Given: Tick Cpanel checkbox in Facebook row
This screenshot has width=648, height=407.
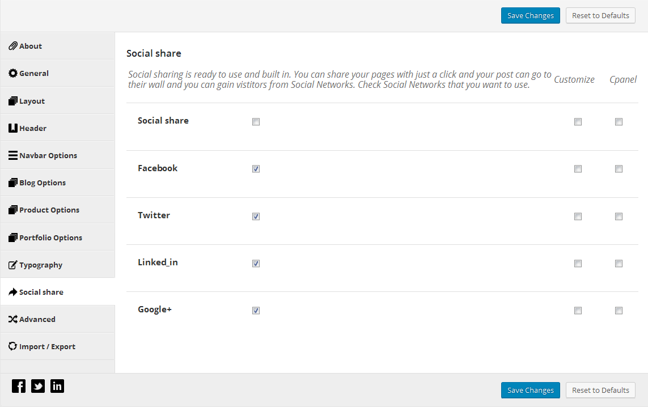Looking at the screenshot, I should [619, 168].
